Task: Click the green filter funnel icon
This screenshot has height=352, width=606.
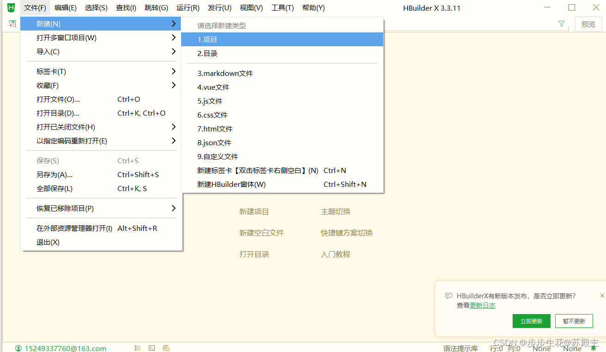Action: 562,24
